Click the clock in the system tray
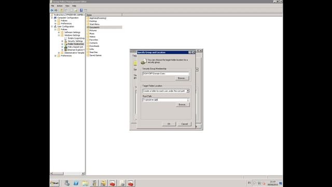 pyautogui.click(x=273, y=183)
